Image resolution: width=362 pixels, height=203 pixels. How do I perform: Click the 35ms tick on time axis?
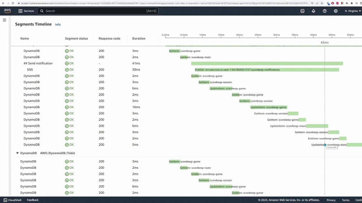(x=295, y=35)
